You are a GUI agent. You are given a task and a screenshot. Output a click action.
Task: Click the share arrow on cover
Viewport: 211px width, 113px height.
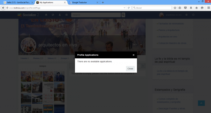point(141,45)
